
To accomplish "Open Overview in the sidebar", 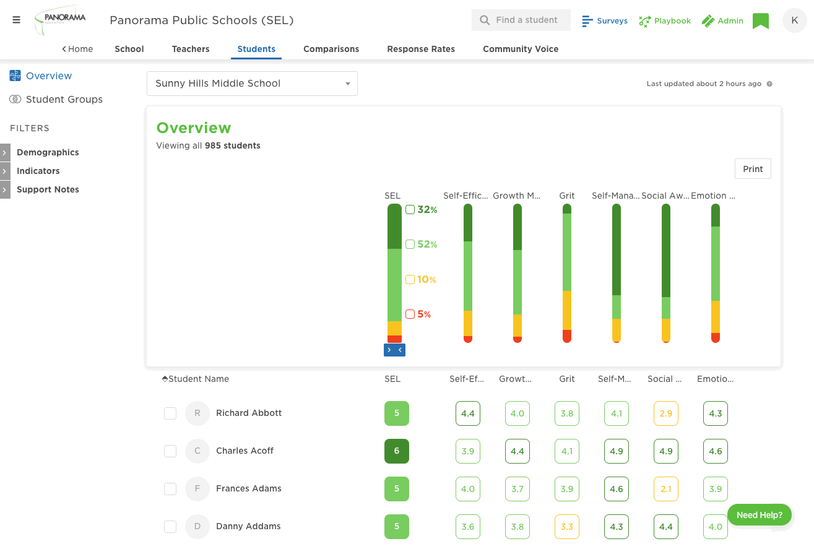I will point(49,76).
